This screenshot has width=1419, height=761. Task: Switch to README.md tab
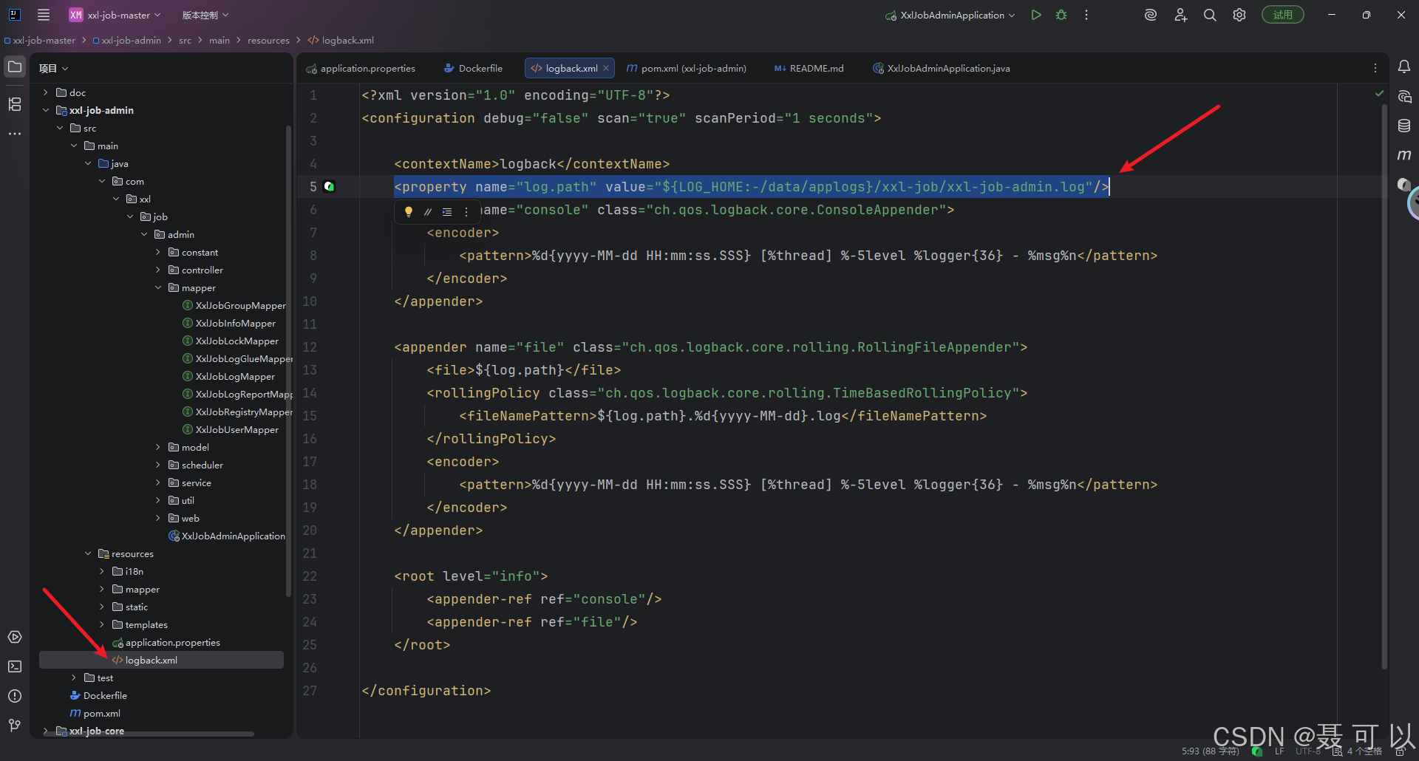pos(809,68)
